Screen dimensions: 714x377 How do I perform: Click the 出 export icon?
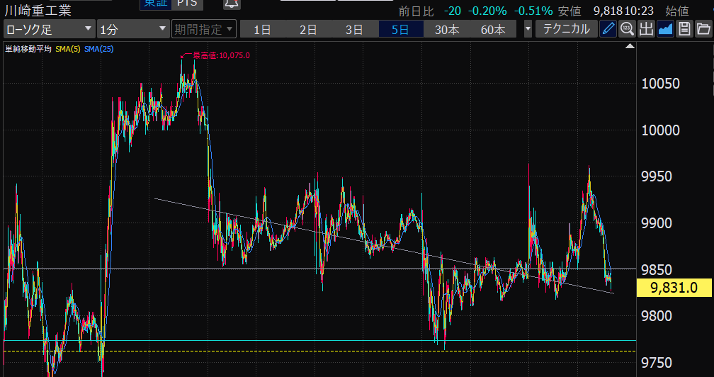point(646,29)
